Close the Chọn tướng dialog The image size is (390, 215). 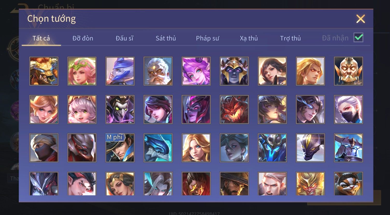(360, 19)
